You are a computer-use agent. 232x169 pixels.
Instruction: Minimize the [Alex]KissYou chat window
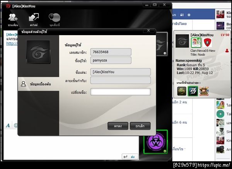point(147,5)
